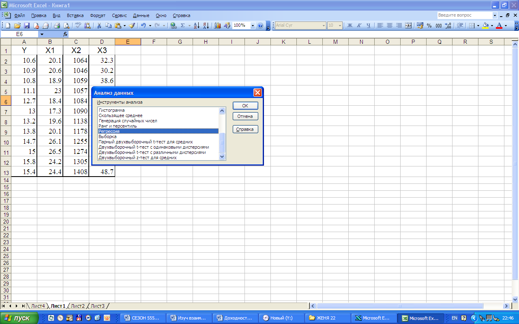Viewport: 519px width, 324px height.
Task: Print using the printer icon
Action: point(57,26)
